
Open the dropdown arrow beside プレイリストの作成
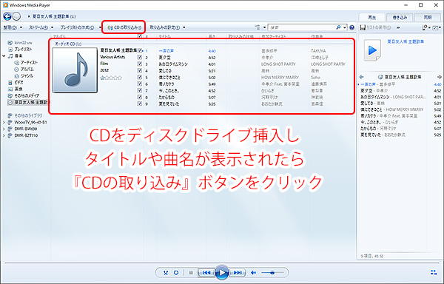coord(100,27)
